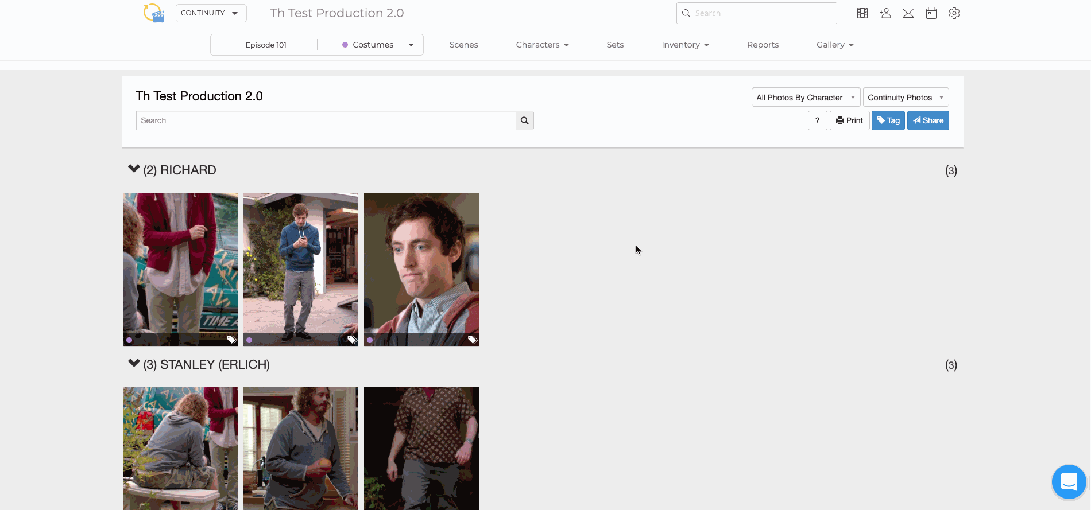Click tag icon on Richard's red hoodie photo

click(231, 340)
